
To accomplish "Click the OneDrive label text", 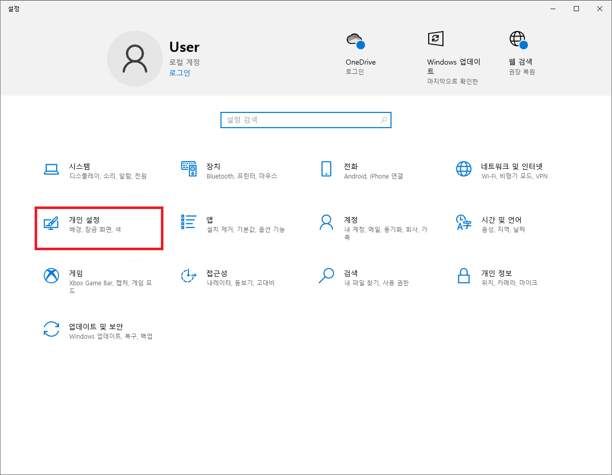I will pos(360,62).
